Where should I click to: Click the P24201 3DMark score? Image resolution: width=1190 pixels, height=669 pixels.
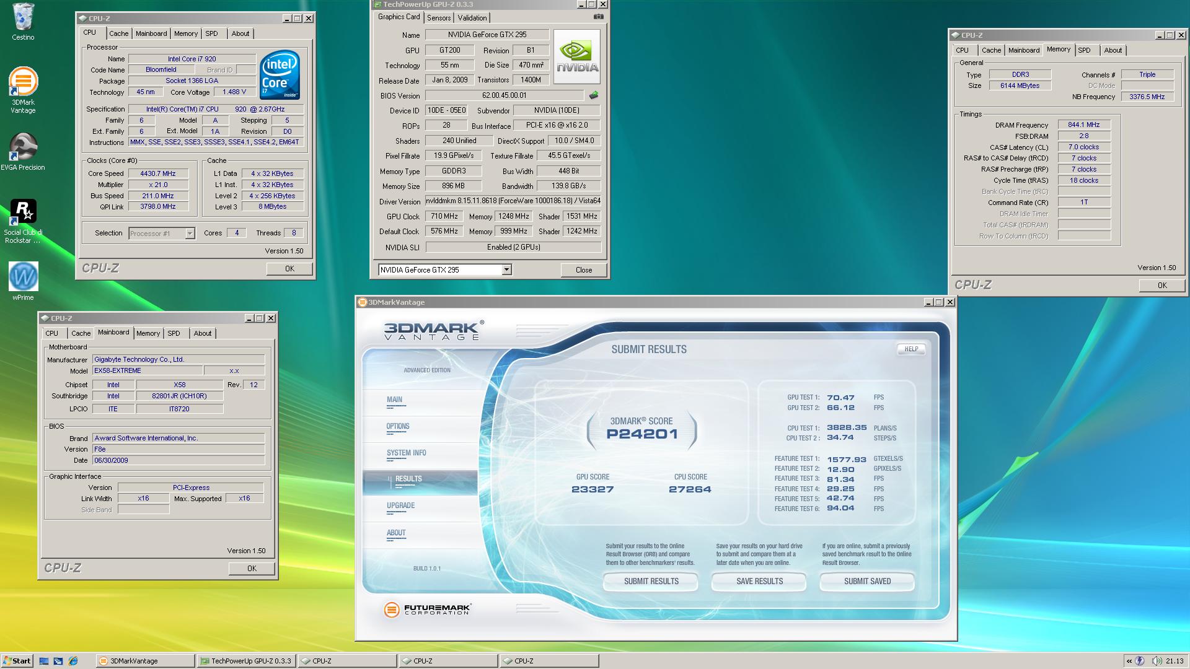642,434
